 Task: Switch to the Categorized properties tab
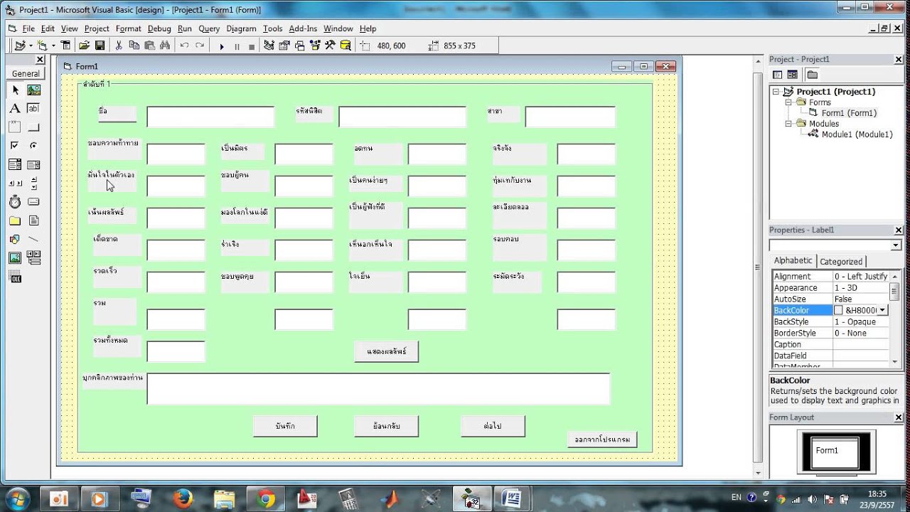point(841,262)
